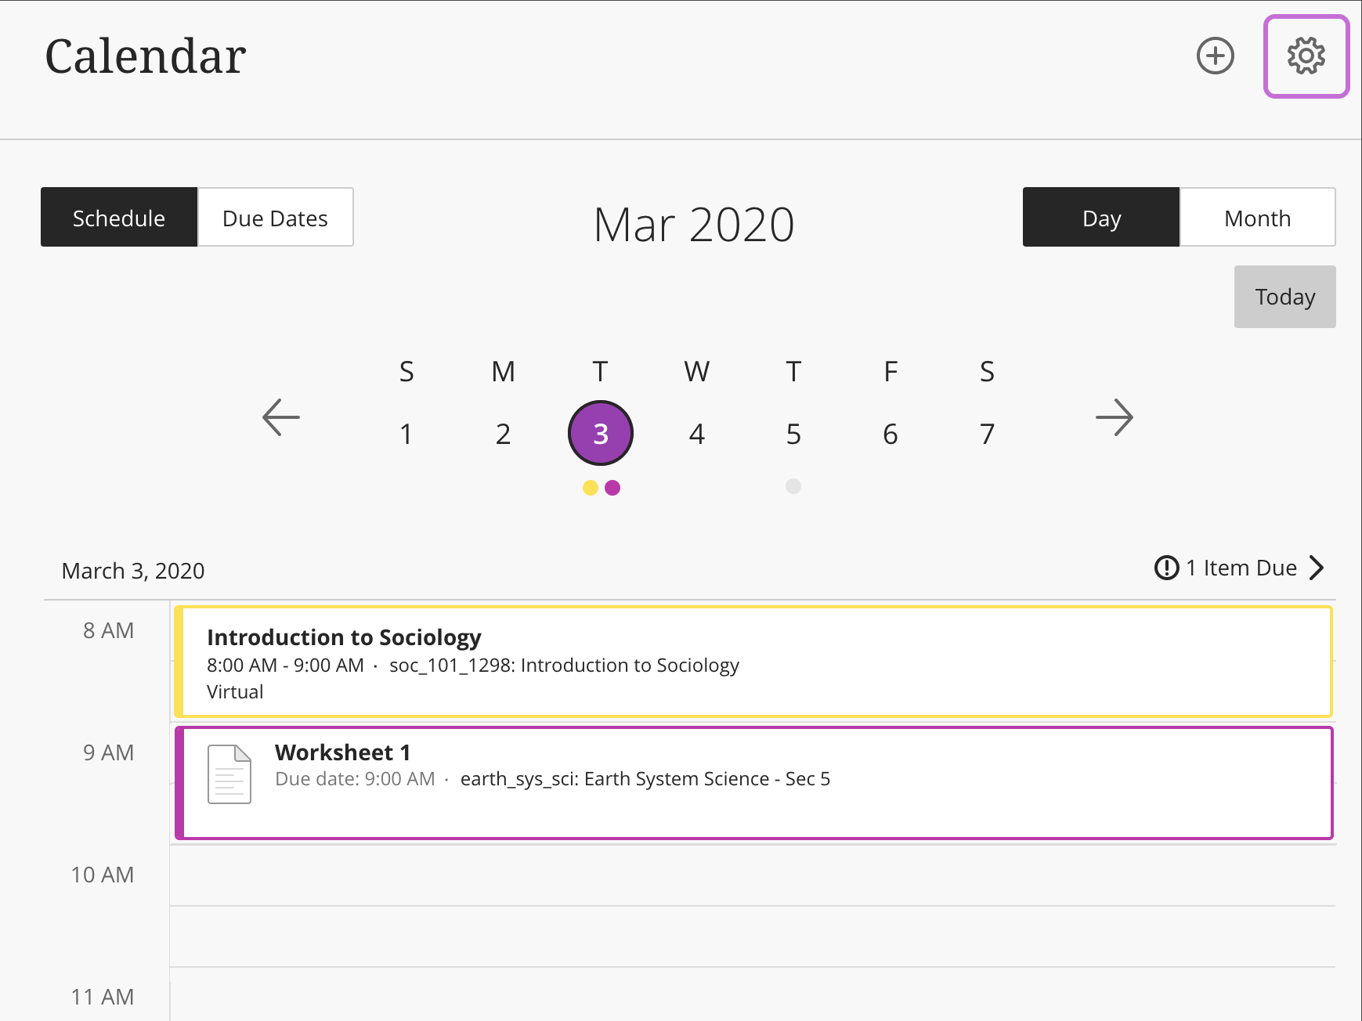Select Monday the 2nd

coord(503,434)
